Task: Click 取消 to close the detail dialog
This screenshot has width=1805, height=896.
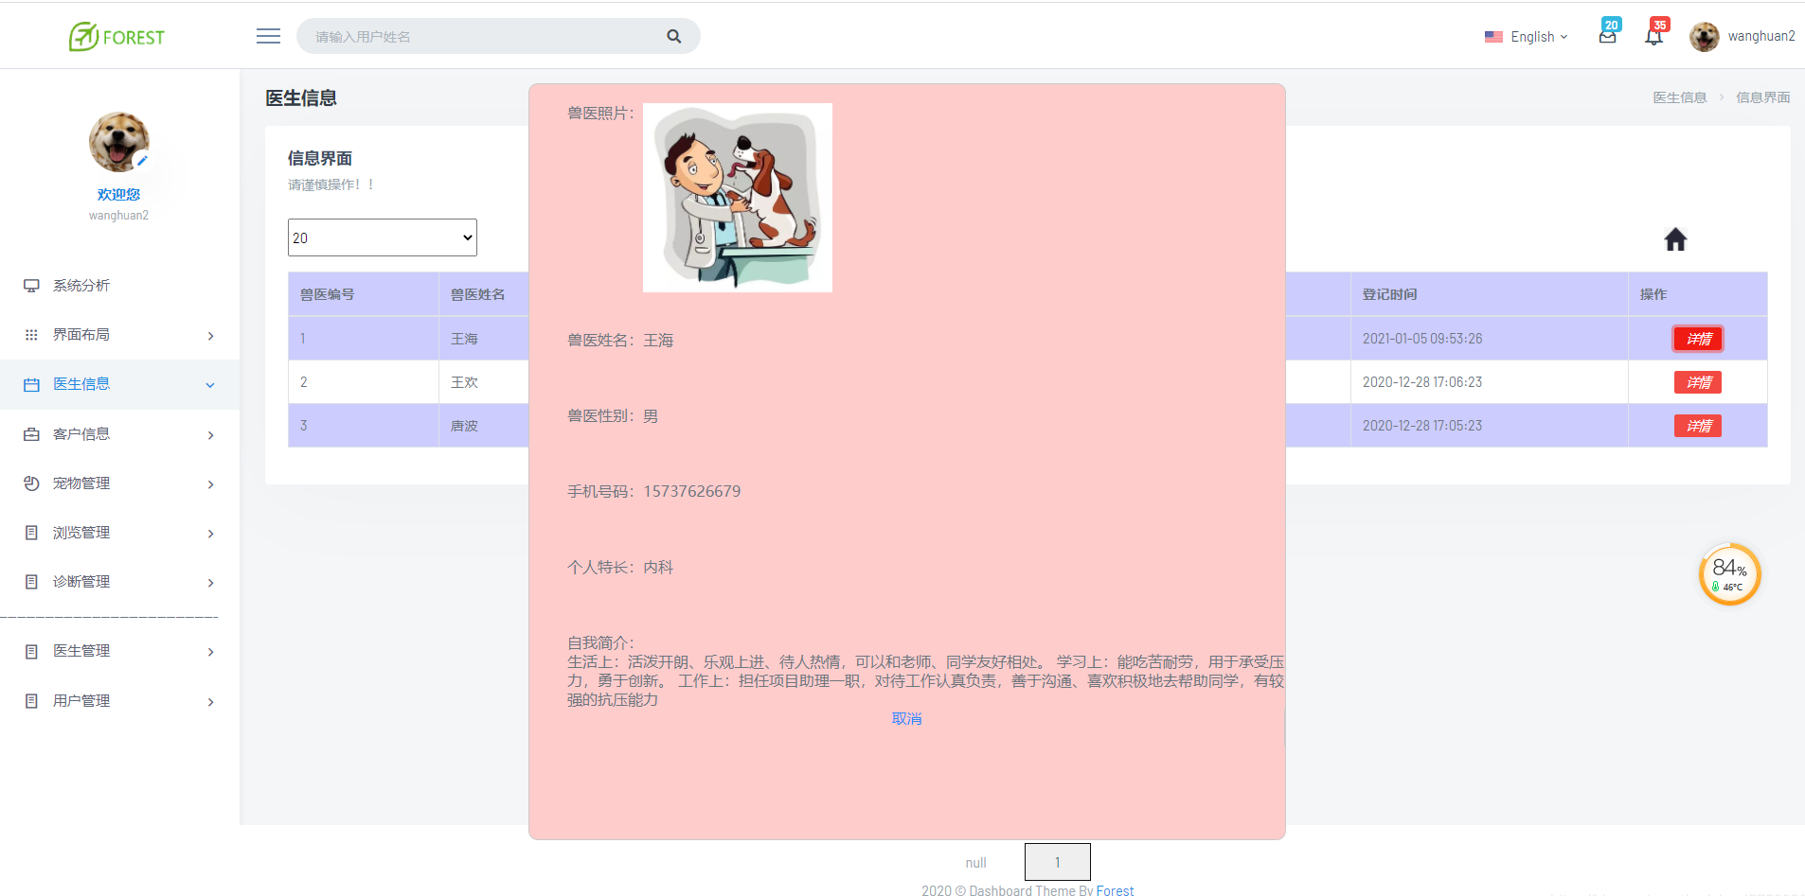Action: pyautogui.click(x=906, y=718)
